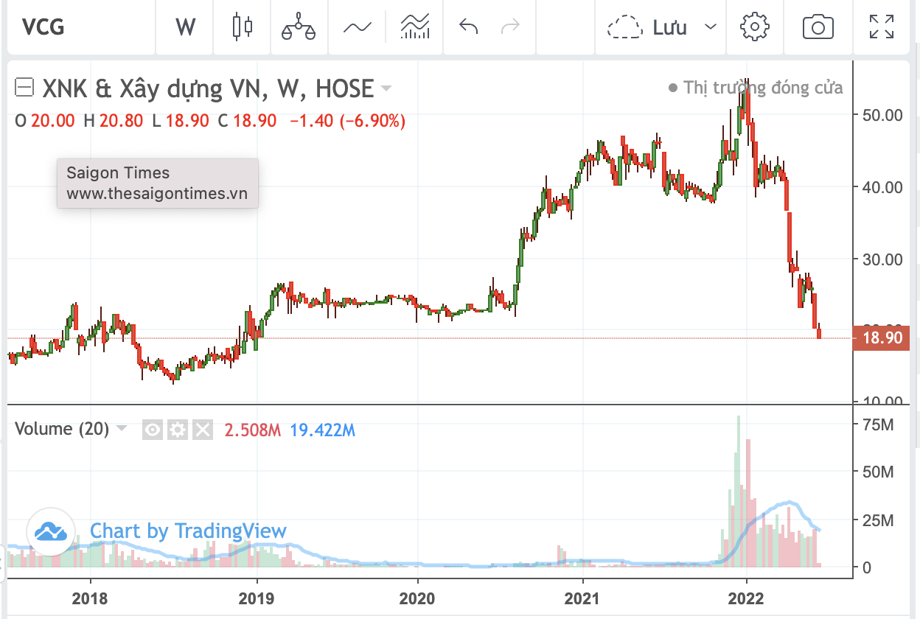Open the indicator templates icon
This screenshot has height=619, width=920.
[415, 27]
